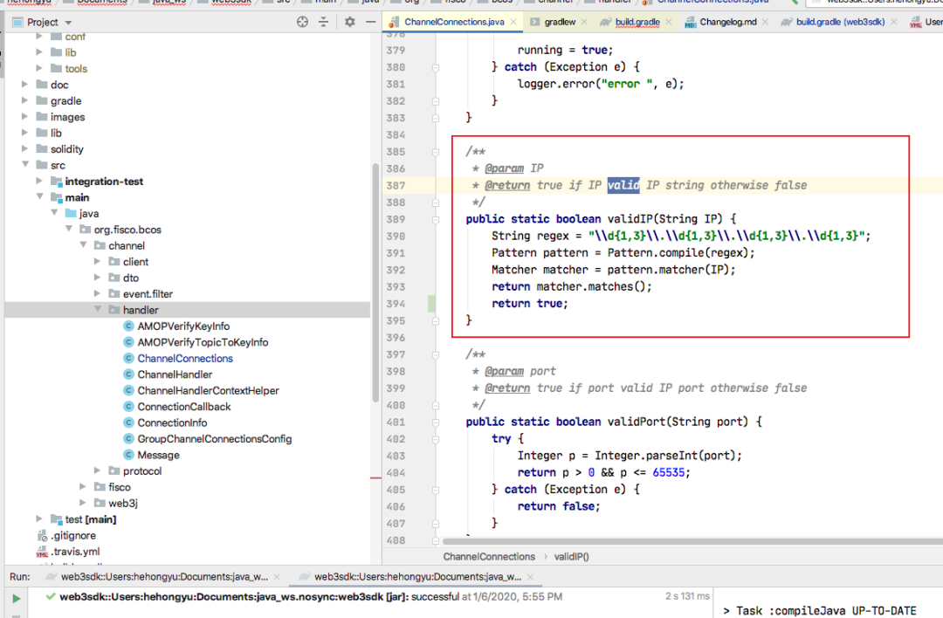Switch to build.gradle tab

coord(637,22)
